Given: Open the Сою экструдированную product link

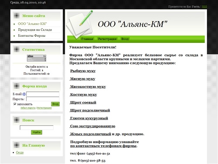Looking at the screenshot, I should tap(92, 126).
